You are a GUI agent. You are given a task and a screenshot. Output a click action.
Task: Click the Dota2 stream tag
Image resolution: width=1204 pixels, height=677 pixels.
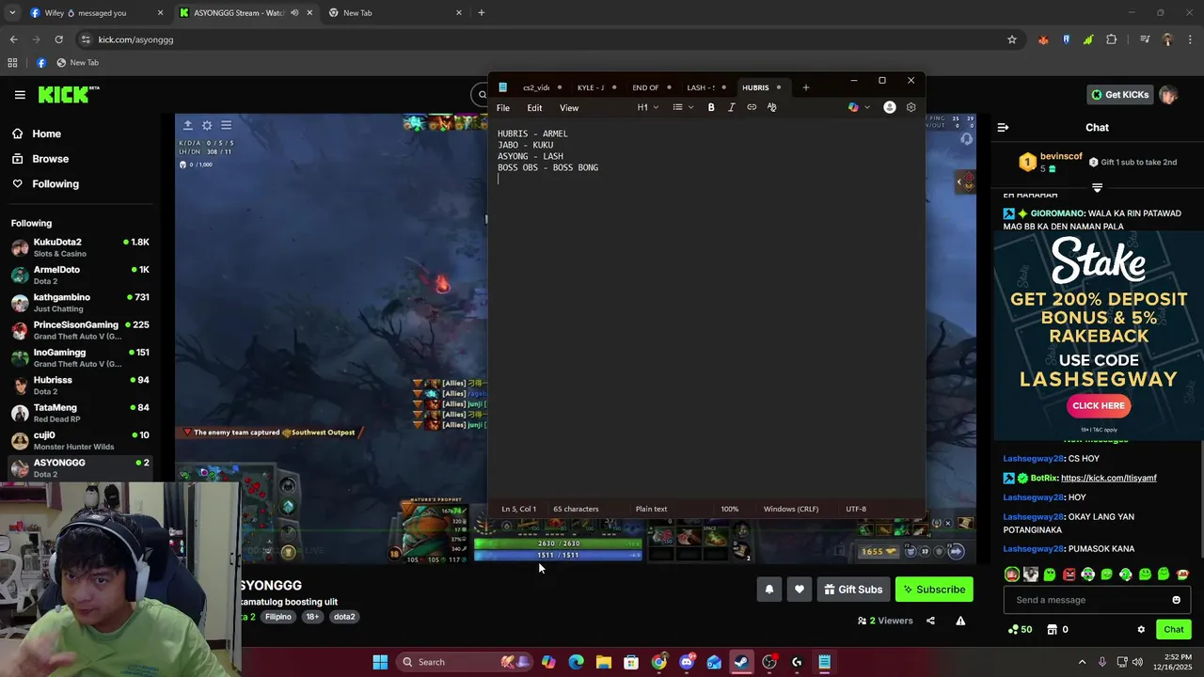pos(344,617)
